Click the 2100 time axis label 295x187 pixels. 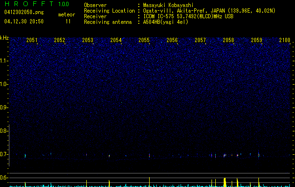click(x=285, y=40)
